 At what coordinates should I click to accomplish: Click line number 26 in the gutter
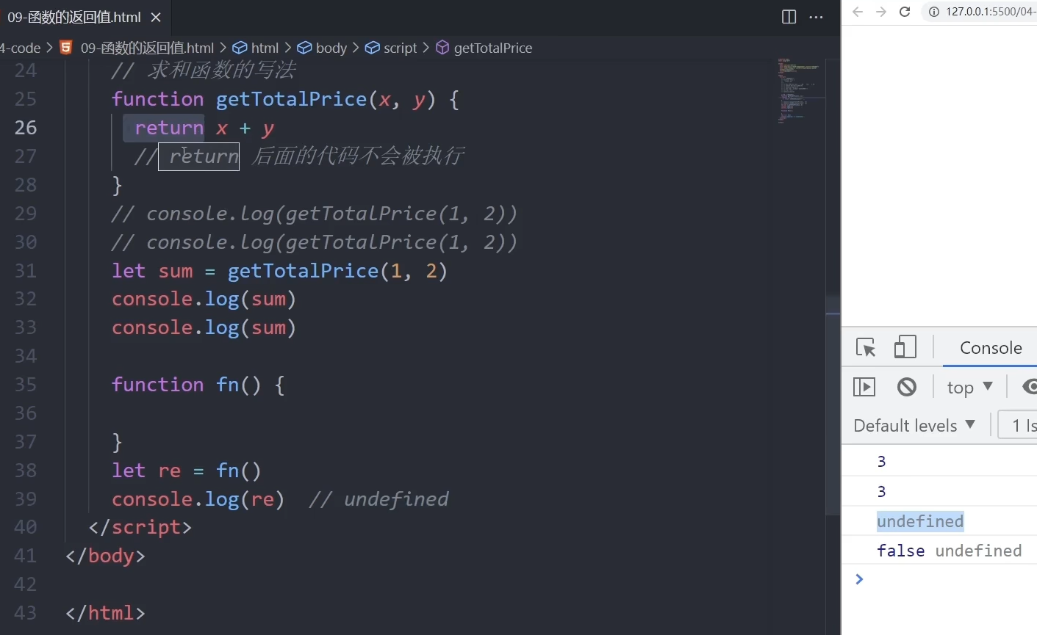point(26,128)
